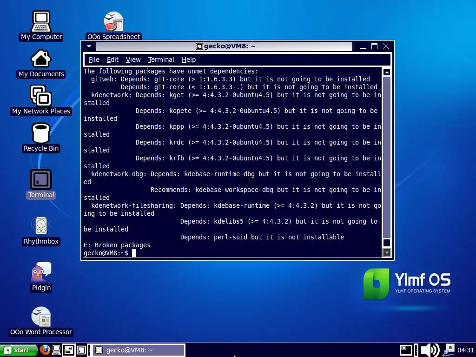Click the network connection tray icon

(450, 350)
